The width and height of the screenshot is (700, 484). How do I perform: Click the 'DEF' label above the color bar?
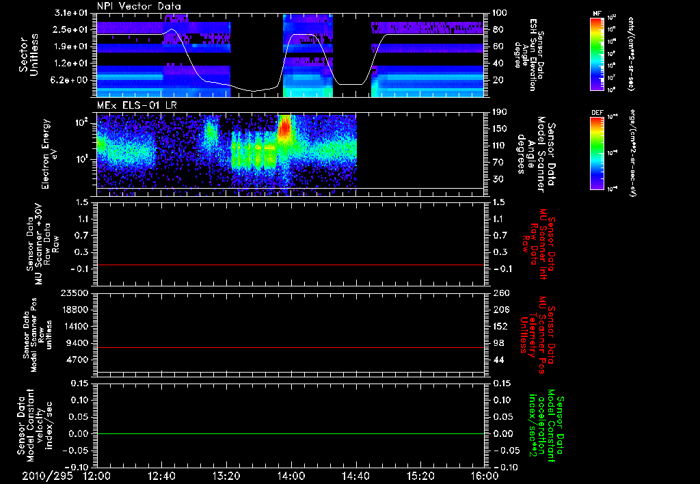tap(597, 113)
